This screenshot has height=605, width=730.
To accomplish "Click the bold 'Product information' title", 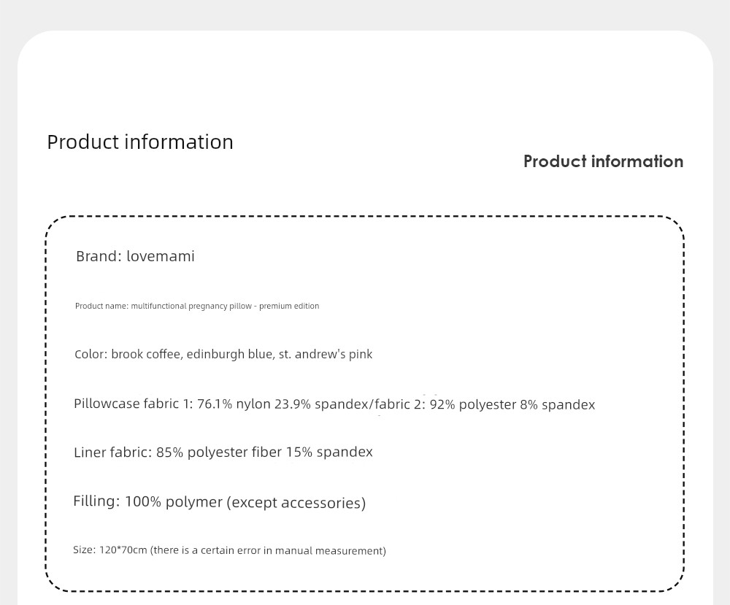I will [604, 161].
